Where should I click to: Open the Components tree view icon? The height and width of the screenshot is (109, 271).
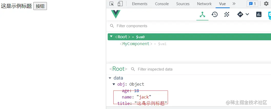(x=203, y=14)
